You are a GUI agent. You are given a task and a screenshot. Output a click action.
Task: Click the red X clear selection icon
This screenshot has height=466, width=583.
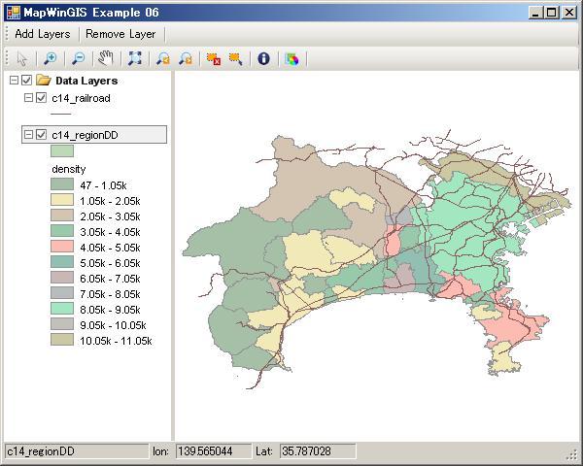click(x=213, y=59)
